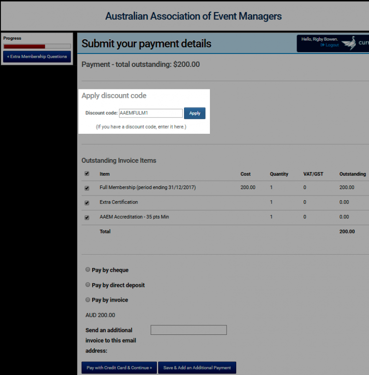Select Pay by direct deposit option
The width and height of the screenshot is (369, 375).
pos(88,285)
